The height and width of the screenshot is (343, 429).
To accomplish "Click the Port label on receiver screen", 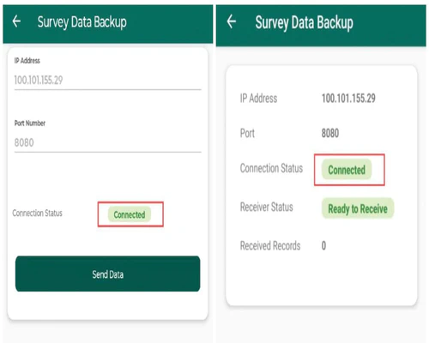I will point(247,133).
